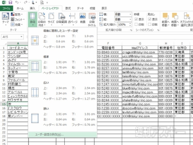Image resolution: width=193 pixels, height=145 pixels.
Task: Customize Quick Access Toolbar dropdown arrow
Action: pos(47,2)
